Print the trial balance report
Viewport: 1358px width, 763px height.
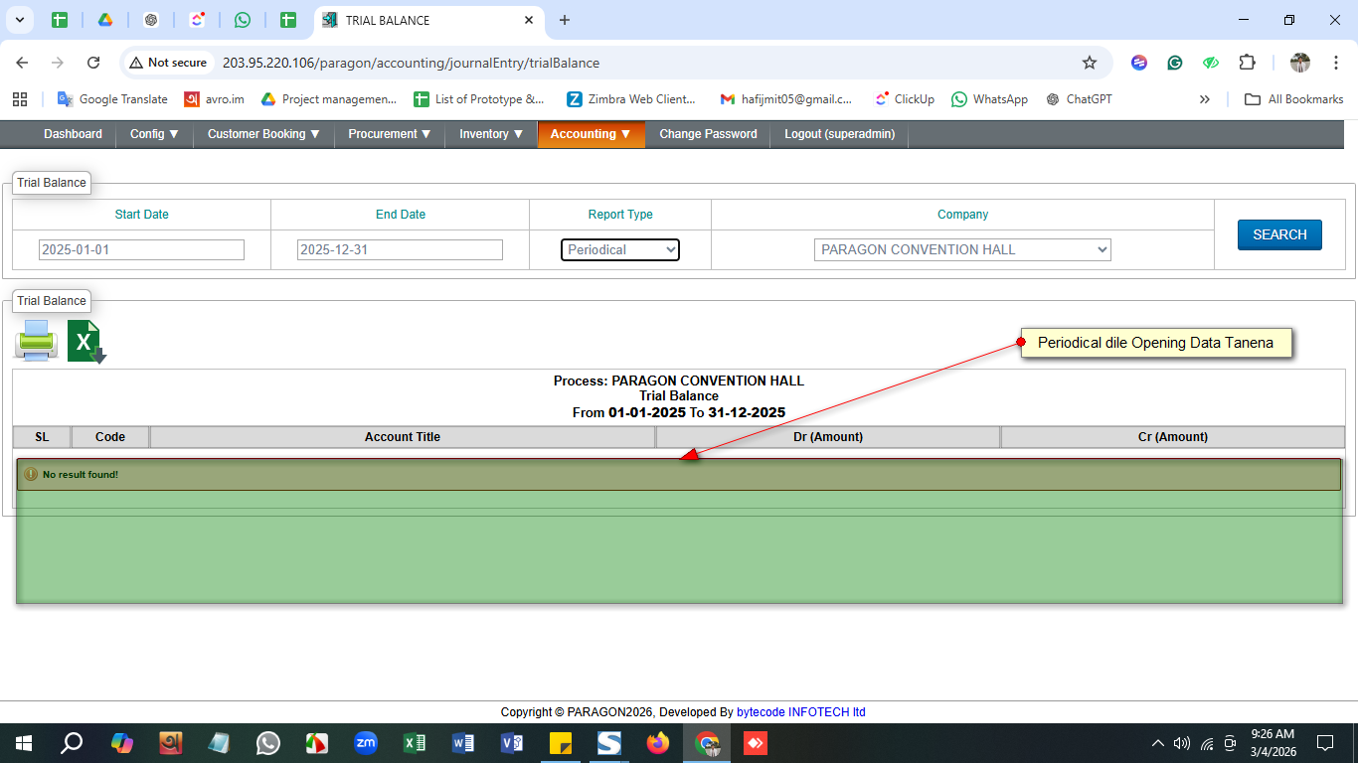[36, 342]
